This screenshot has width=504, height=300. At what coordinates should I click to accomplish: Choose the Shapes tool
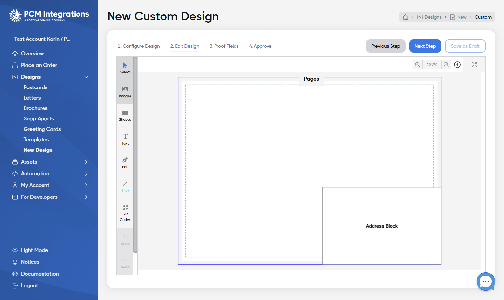click(x=125, y=116)
